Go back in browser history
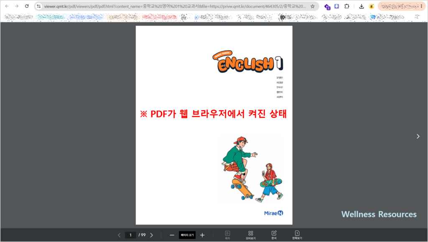 coord(7,6)
